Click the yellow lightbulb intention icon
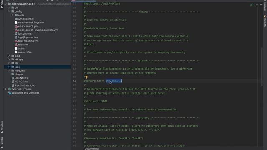This screenshot has width=267, height=150. [x=86, y=77]
